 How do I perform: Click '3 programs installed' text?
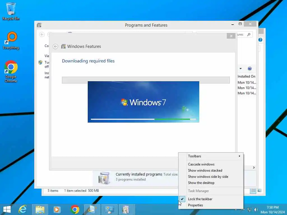[x=131, y=179]
